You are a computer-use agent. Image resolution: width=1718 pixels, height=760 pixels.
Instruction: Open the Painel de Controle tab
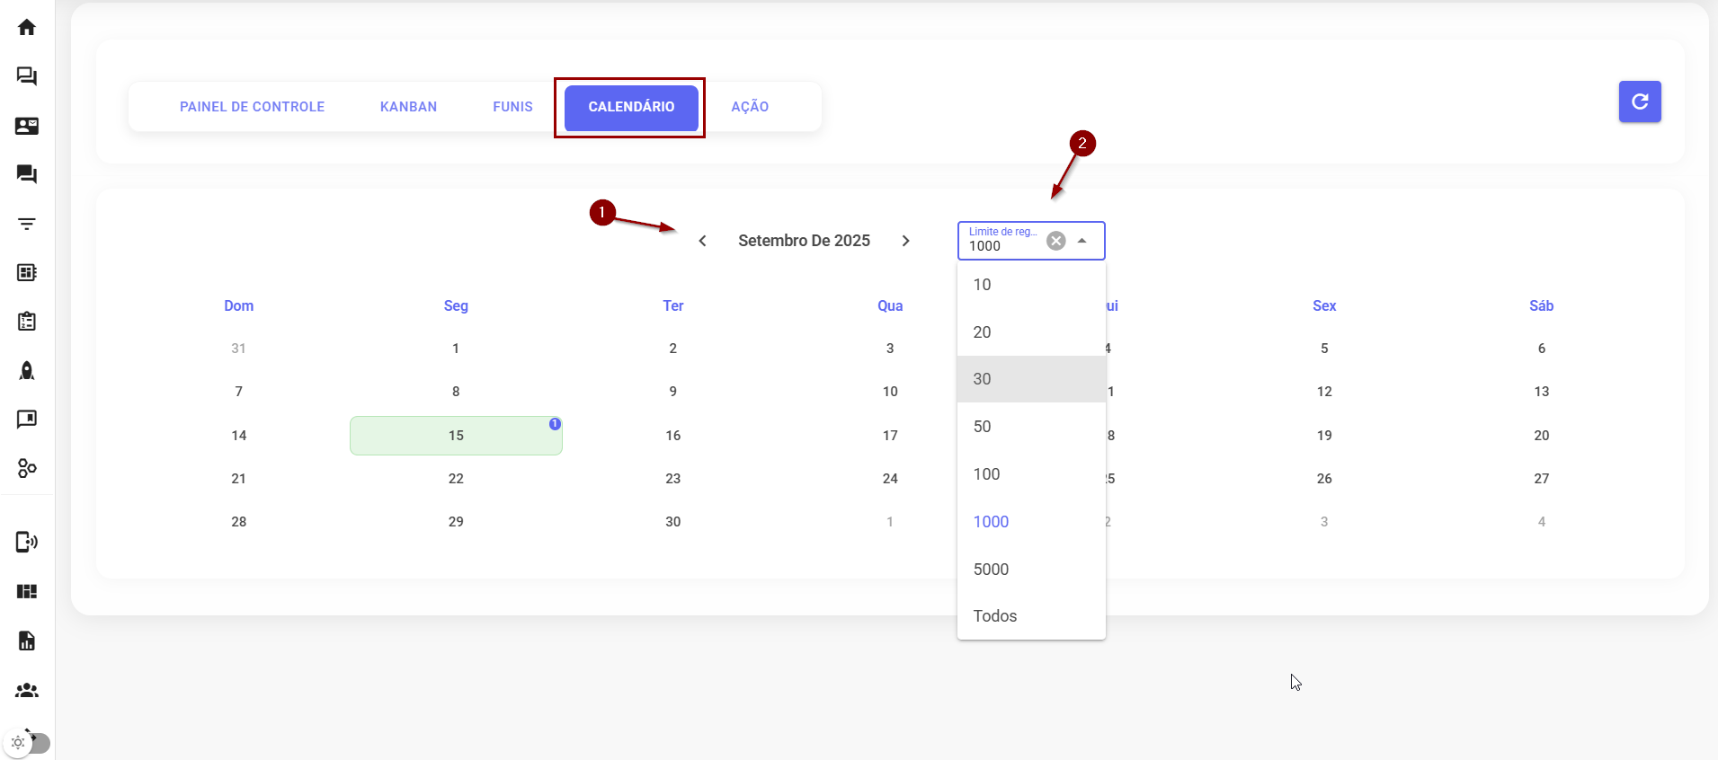252,107
